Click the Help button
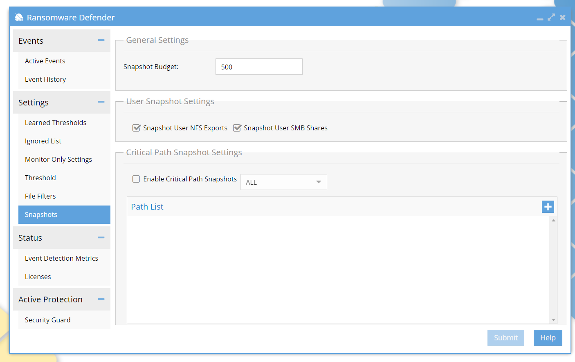Screen dimensions: 575x362 pos(548,338)
